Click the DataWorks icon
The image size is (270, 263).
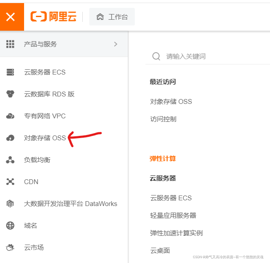tap(10, 203)
